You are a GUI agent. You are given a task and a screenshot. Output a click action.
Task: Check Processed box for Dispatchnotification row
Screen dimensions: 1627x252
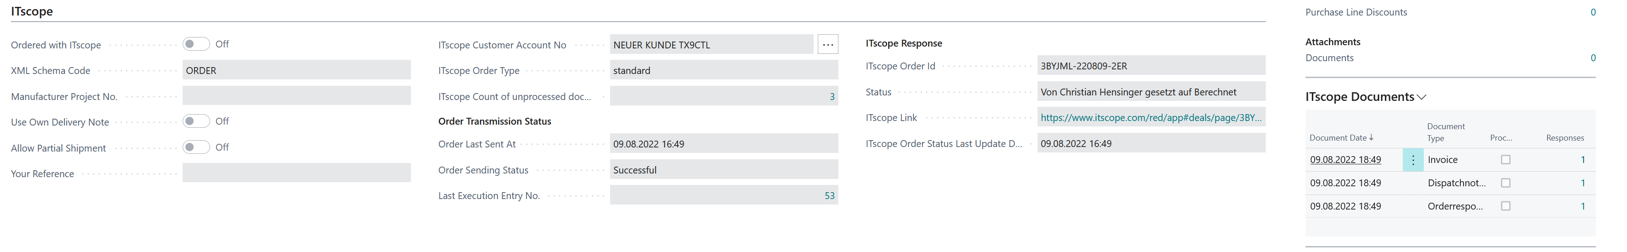[1506, 183]
